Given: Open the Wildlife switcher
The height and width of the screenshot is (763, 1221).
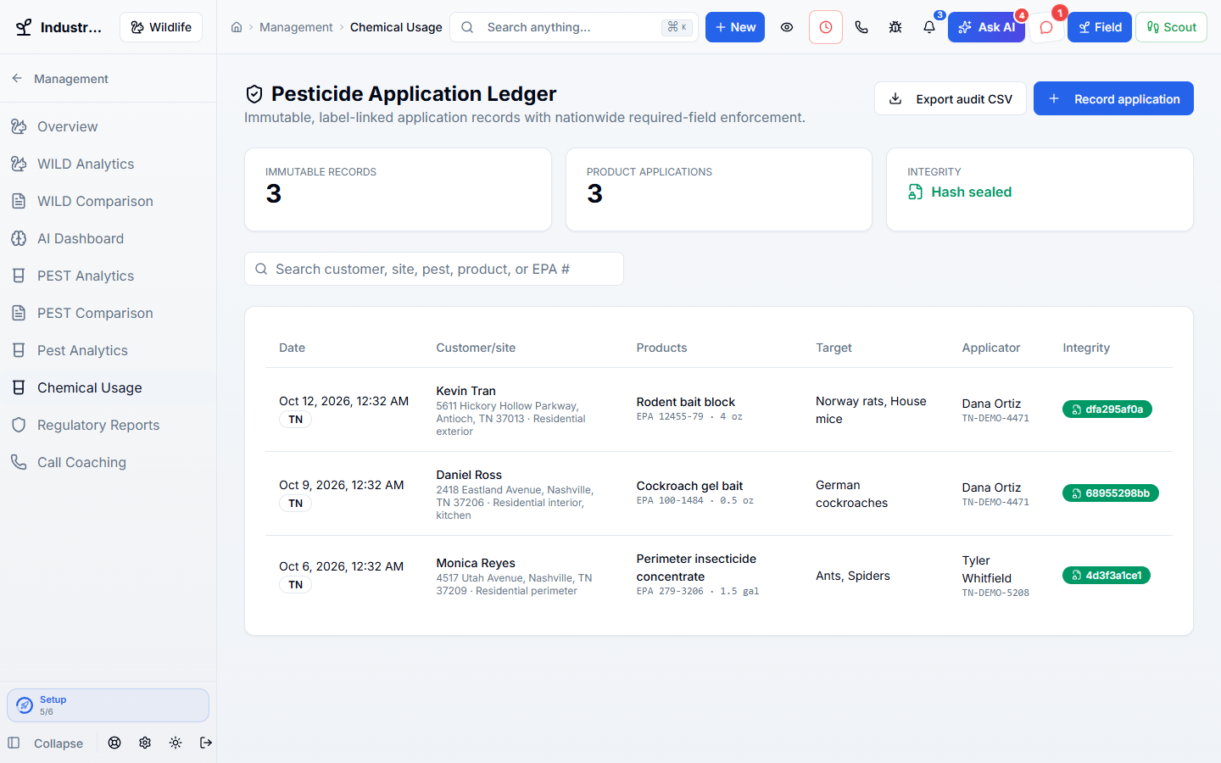Looking at the screenshot, I should pyautogui.click(x=161, y=27).
